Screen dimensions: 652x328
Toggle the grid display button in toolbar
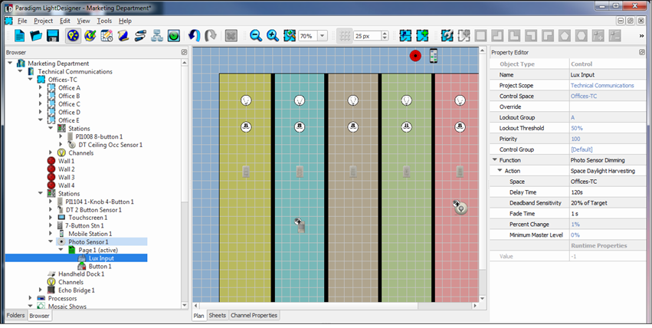345,36
